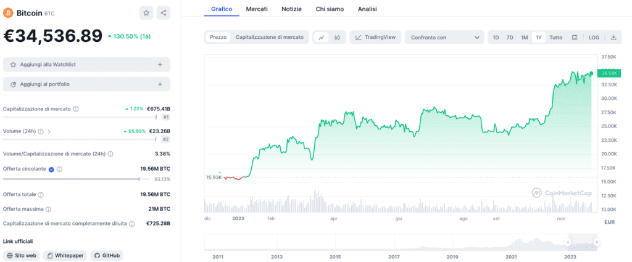Open info icon beside Volume (24h)
Viewport: 632px width, 262px height.
(41, 131)
